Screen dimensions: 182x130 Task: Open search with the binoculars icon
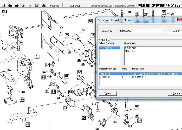tap(44, 5)
